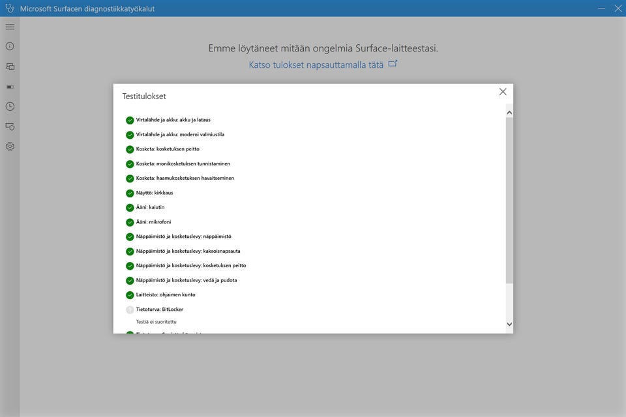Click green check for ohjaimen kunto
The width and height of the screenshot is (626, 417).
tap(130, 295)
